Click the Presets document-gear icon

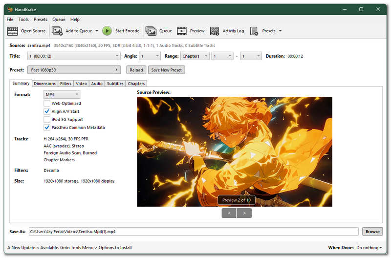pyautogui.click(x=254, y=31)
